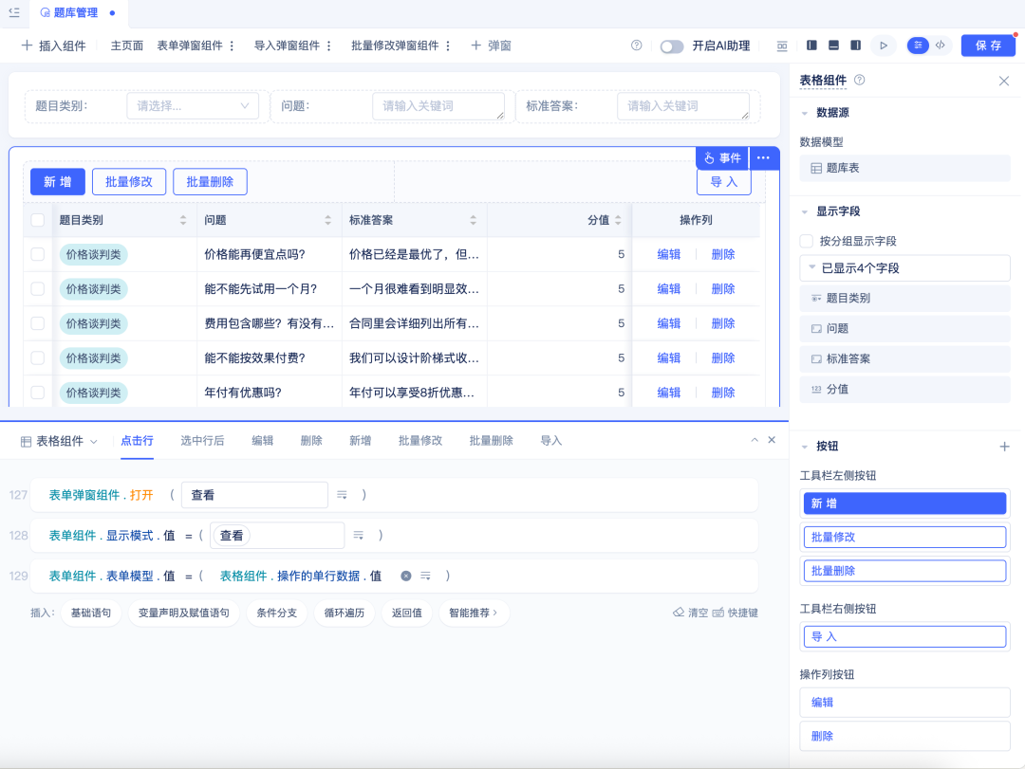The width and height of the screenshot is (1025, 769).
Task: Insert a 条件分支 statement
Action: pos(277,613)
